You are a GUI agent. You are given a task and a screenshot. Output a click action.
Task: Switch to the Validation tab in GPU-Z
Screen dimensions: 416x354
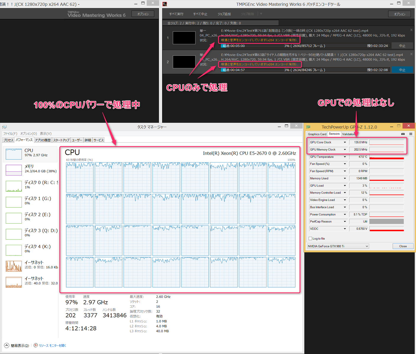coord(349,134)
